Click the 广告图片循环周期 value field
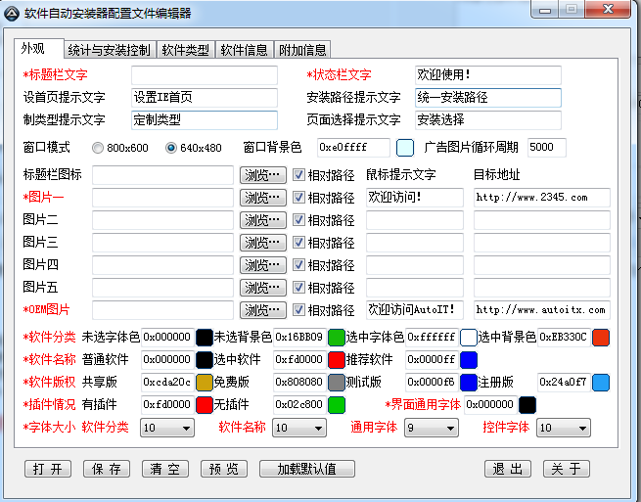 pos(554,148)
